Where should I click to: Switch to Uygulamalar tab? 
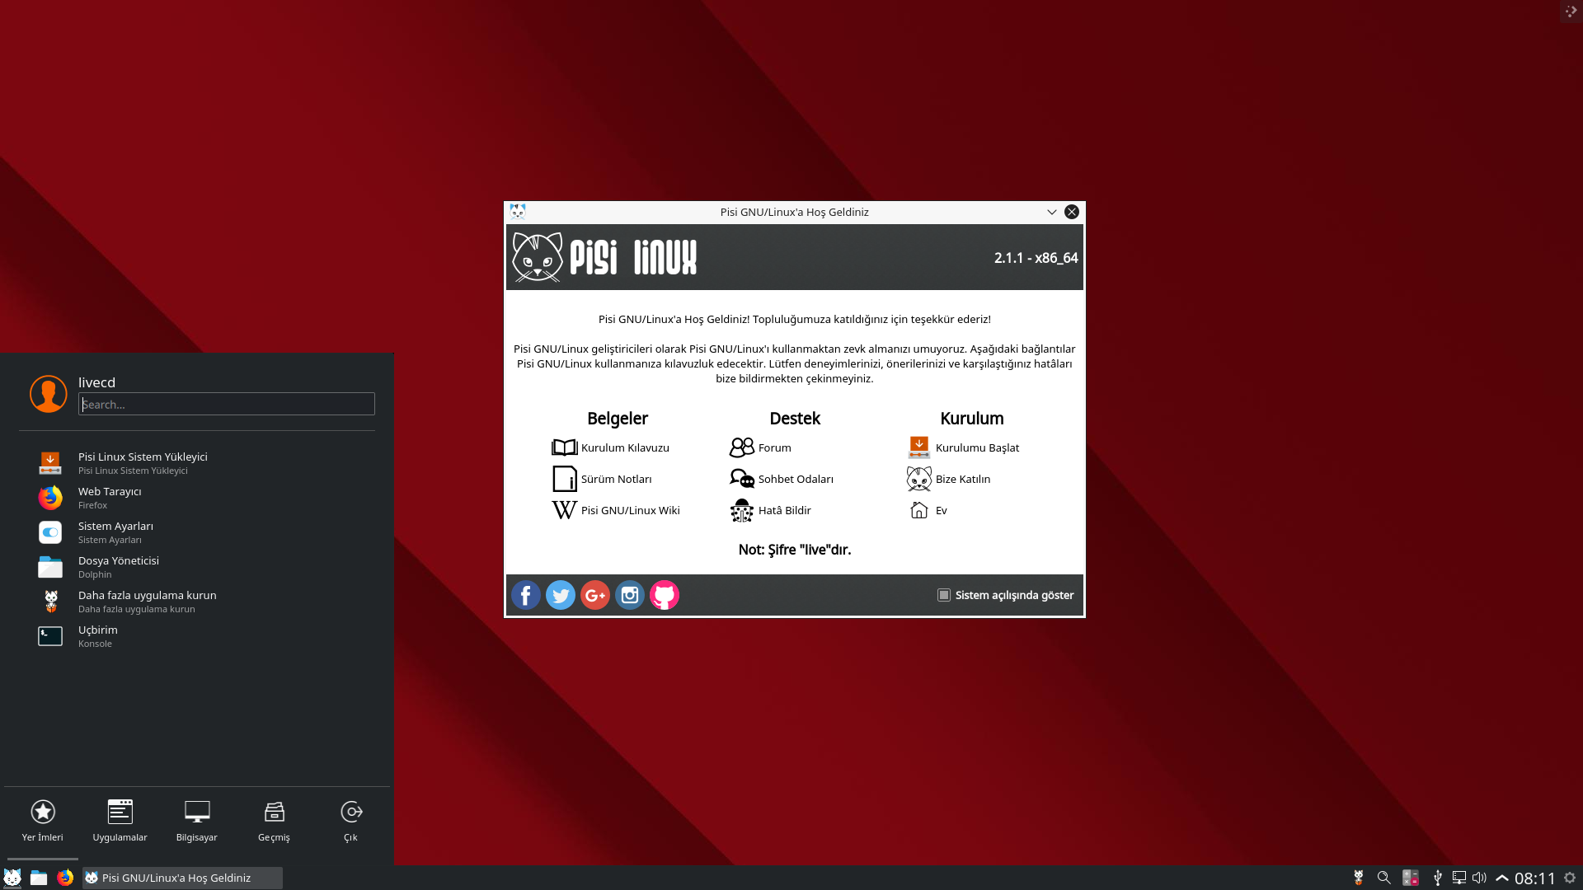tap(120, 821)
